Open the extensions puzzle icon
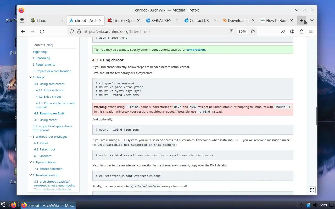This screenshot has height=209, width=335. tap(301, 31)
